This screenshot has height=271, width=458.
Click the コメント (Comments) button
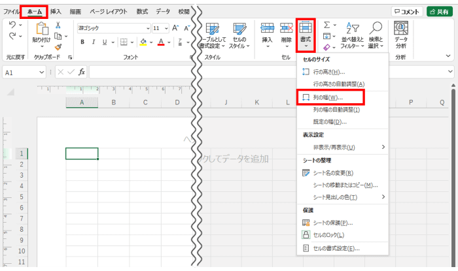(406, 11)
